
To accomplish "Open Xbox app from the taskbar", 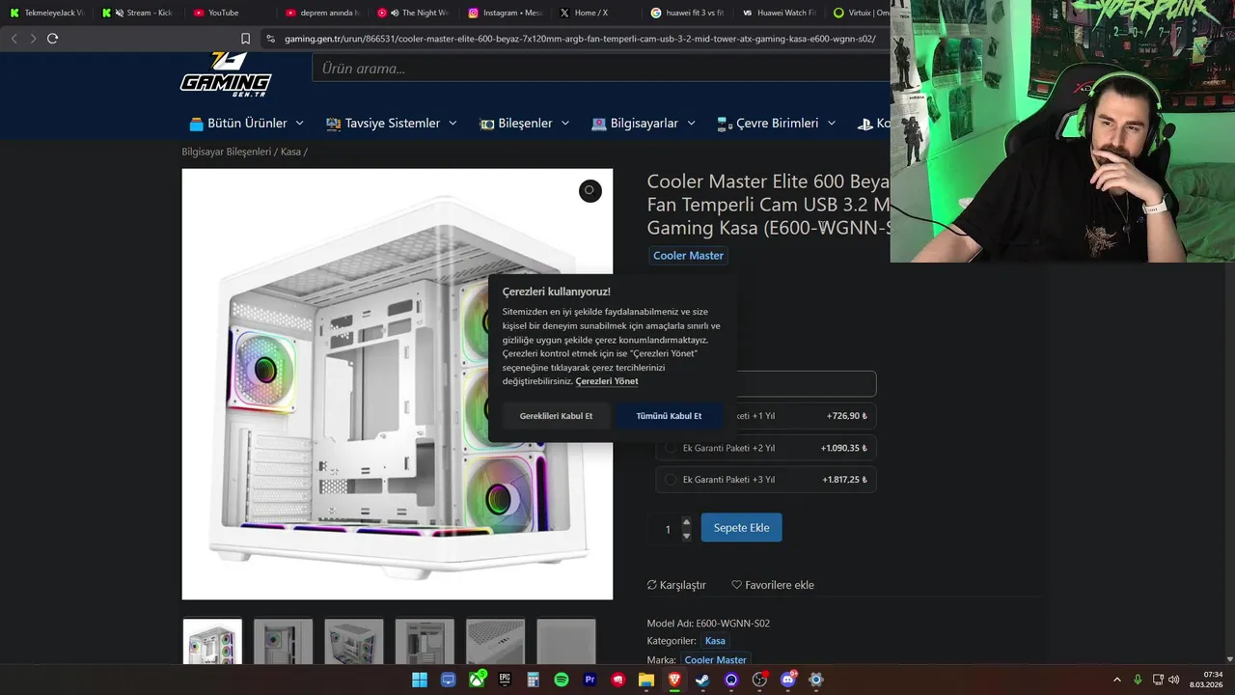I will 477,680.
